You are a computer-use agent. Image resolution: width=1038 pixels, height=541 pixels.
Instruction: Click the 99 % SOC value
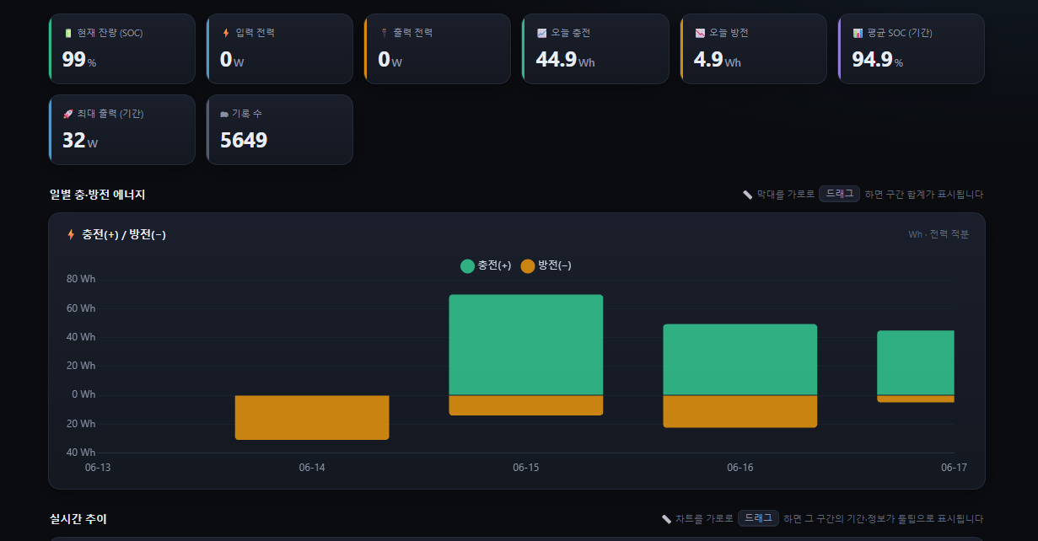point(79,60)
